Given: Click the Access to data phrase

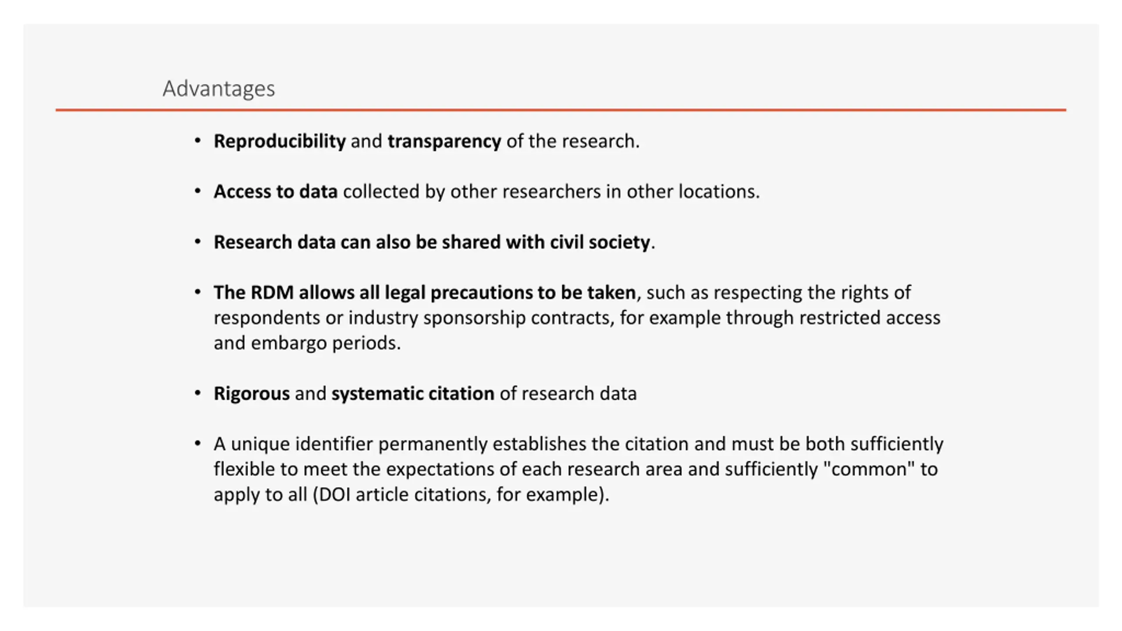Looking at the screenshot, I should (276, 191).
